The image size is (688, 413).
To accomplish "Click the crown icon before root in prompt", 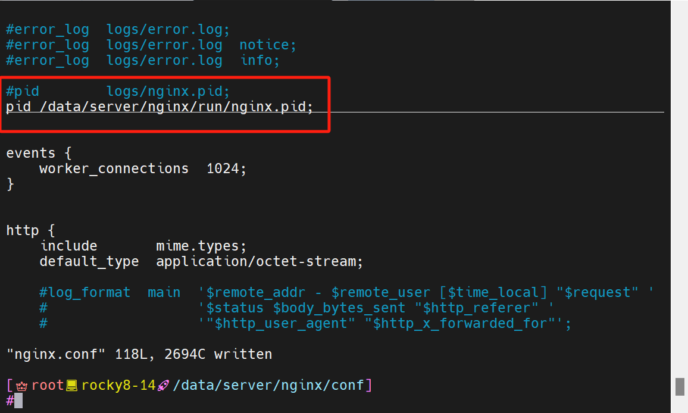I will (21, 386).
